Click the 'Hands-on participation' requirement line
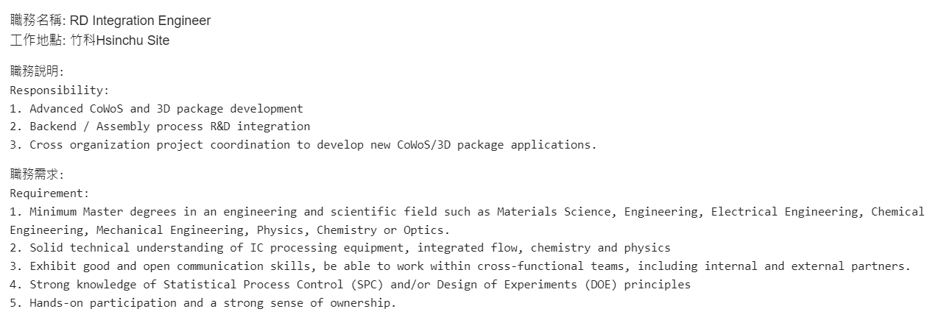 pyautogui.click(x=202, y=302)
